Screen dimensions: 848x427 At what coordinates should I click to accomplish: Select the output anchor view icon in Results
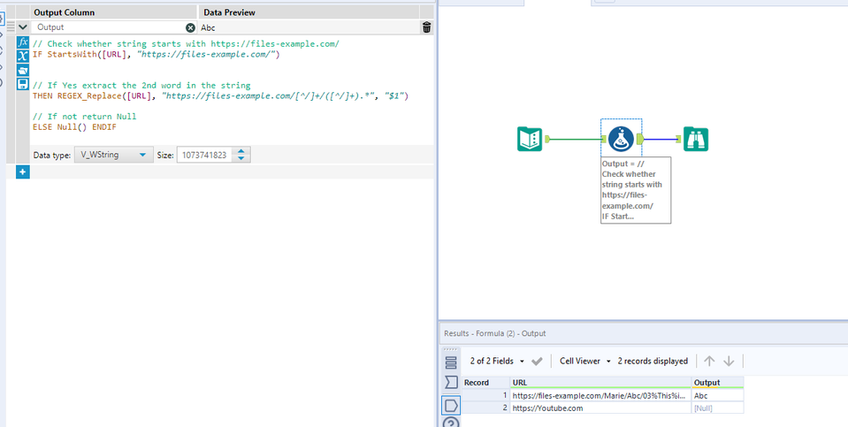(451, 404)
